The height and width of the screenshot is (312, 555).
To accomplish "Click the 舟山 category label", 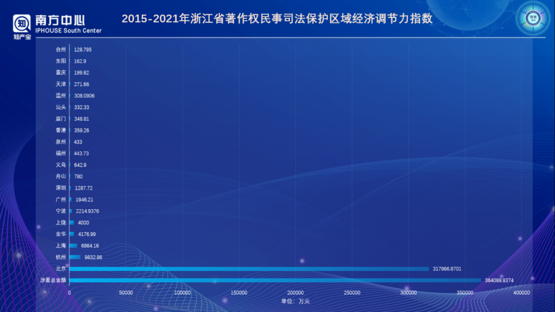I will [61, 176].
